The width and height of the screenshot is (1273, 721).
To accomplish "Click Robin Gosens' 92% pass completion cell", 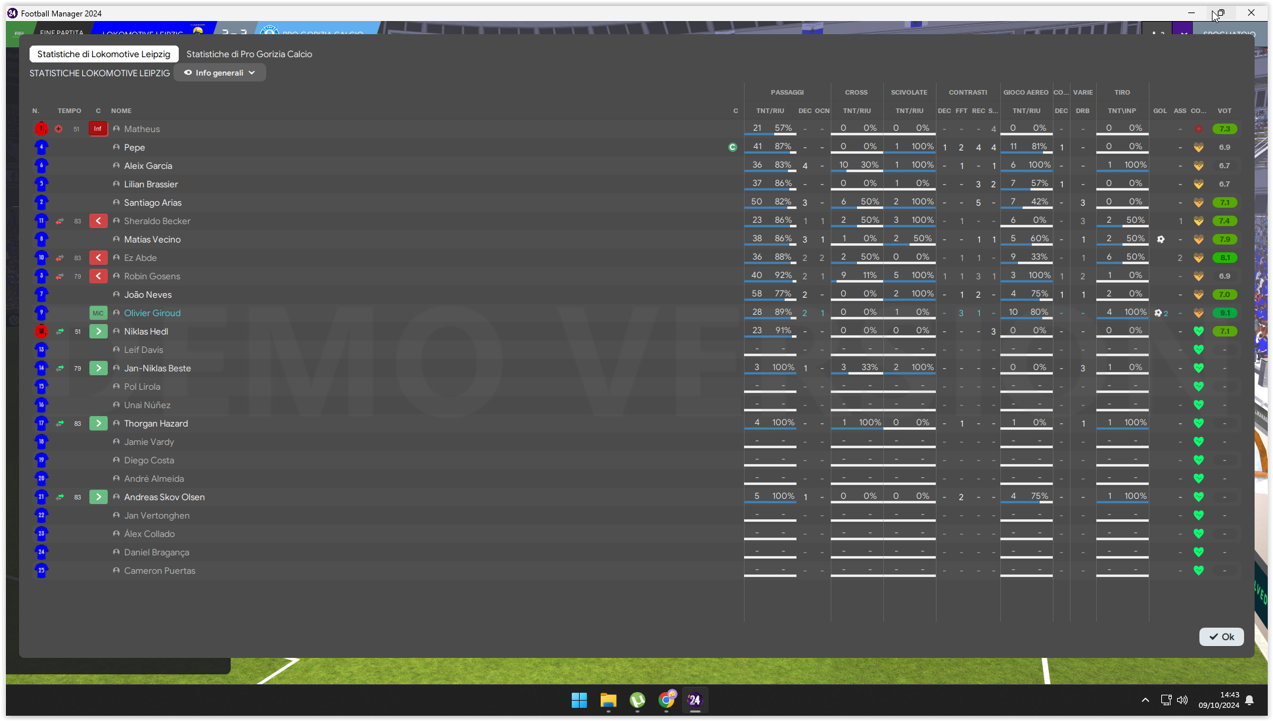I will [783, 275].
